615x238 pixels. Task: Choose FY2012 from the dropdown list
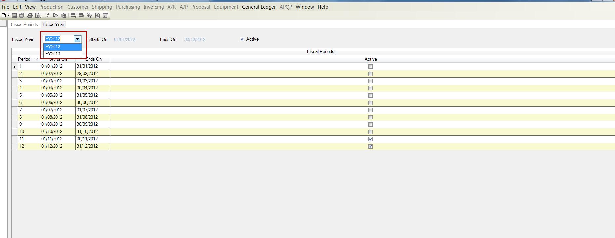62,47
